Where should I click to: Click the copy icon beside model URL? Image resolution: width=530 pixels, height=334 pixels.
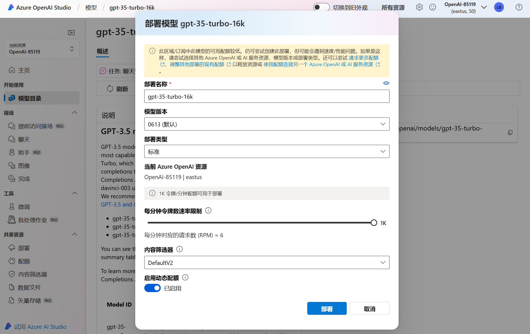point(510,132)
